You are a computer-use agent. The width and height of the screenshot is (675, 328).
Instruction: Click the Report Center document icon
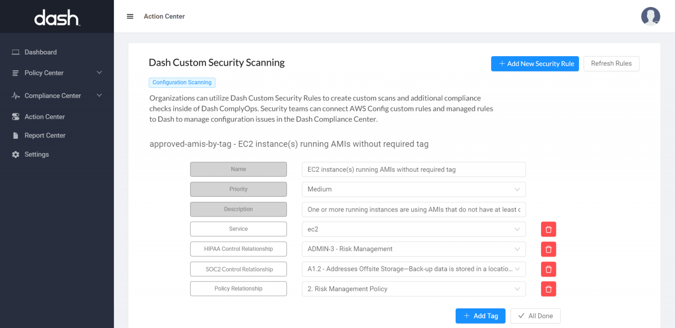coord(16,135)
